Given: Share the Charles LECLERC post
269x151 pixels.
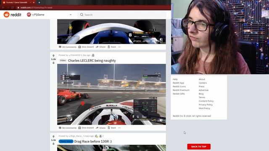Looking at the screenshot, I should 100,128.
